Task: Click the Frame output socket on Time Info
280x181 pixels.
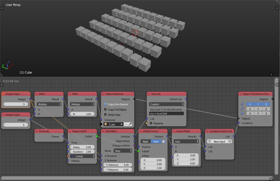Action: pos(63,136)
